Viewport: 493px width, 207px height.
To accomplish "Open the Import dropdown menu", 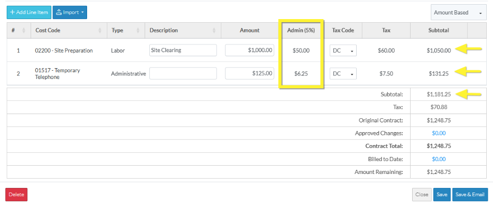I will 69,12.
